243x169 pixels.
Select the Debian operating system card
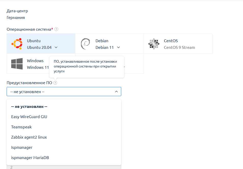coord(110,43)
